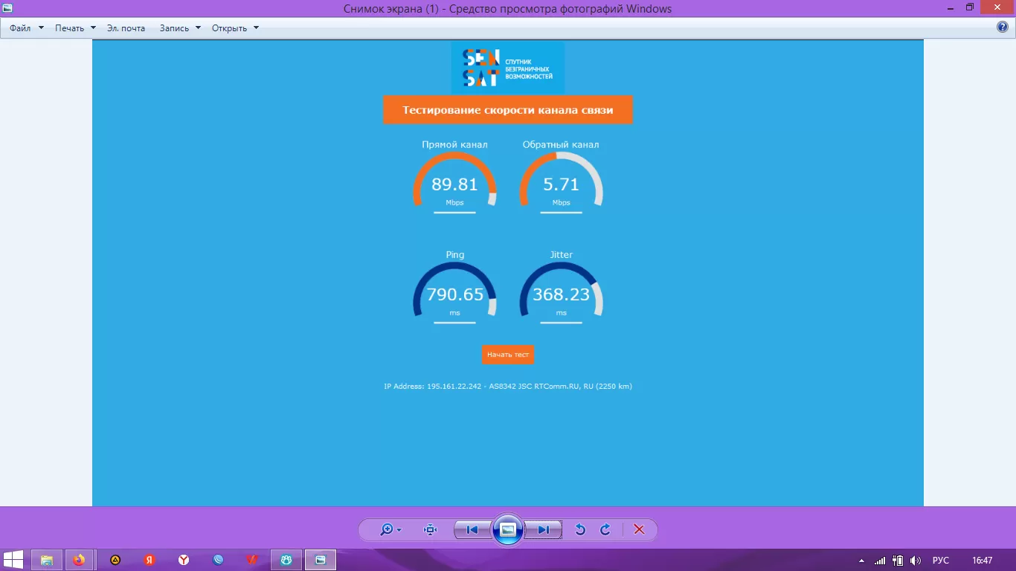Expand the arrow next to Запись
Screen dimensions: 1016x571
tap(198, 28)
